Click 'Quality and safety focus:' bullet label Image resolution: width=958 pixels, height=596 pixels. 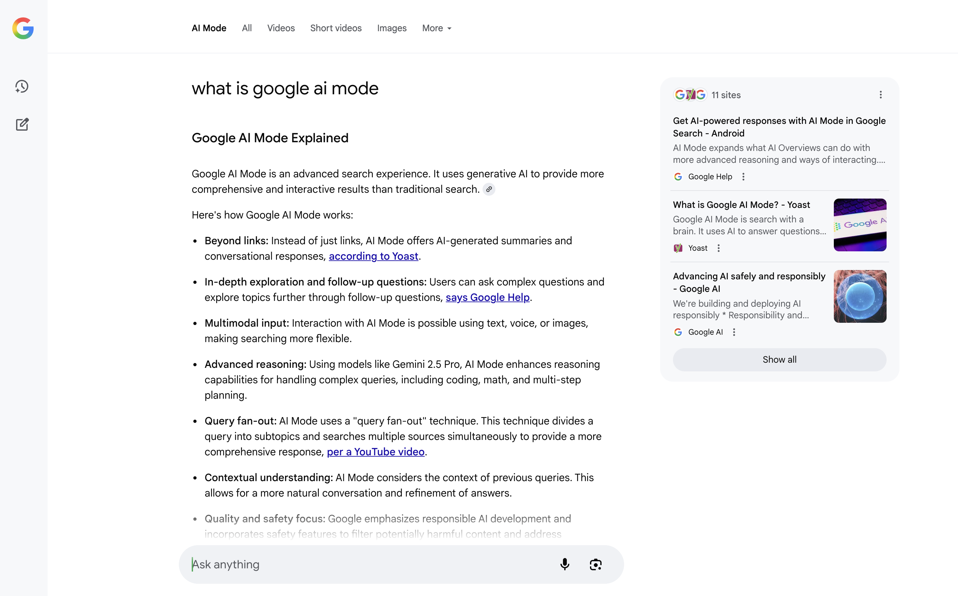[x=265, y=519]
